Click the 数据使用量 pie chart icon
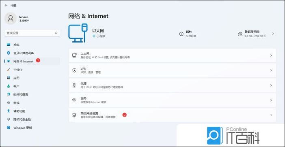 [240, 34]
